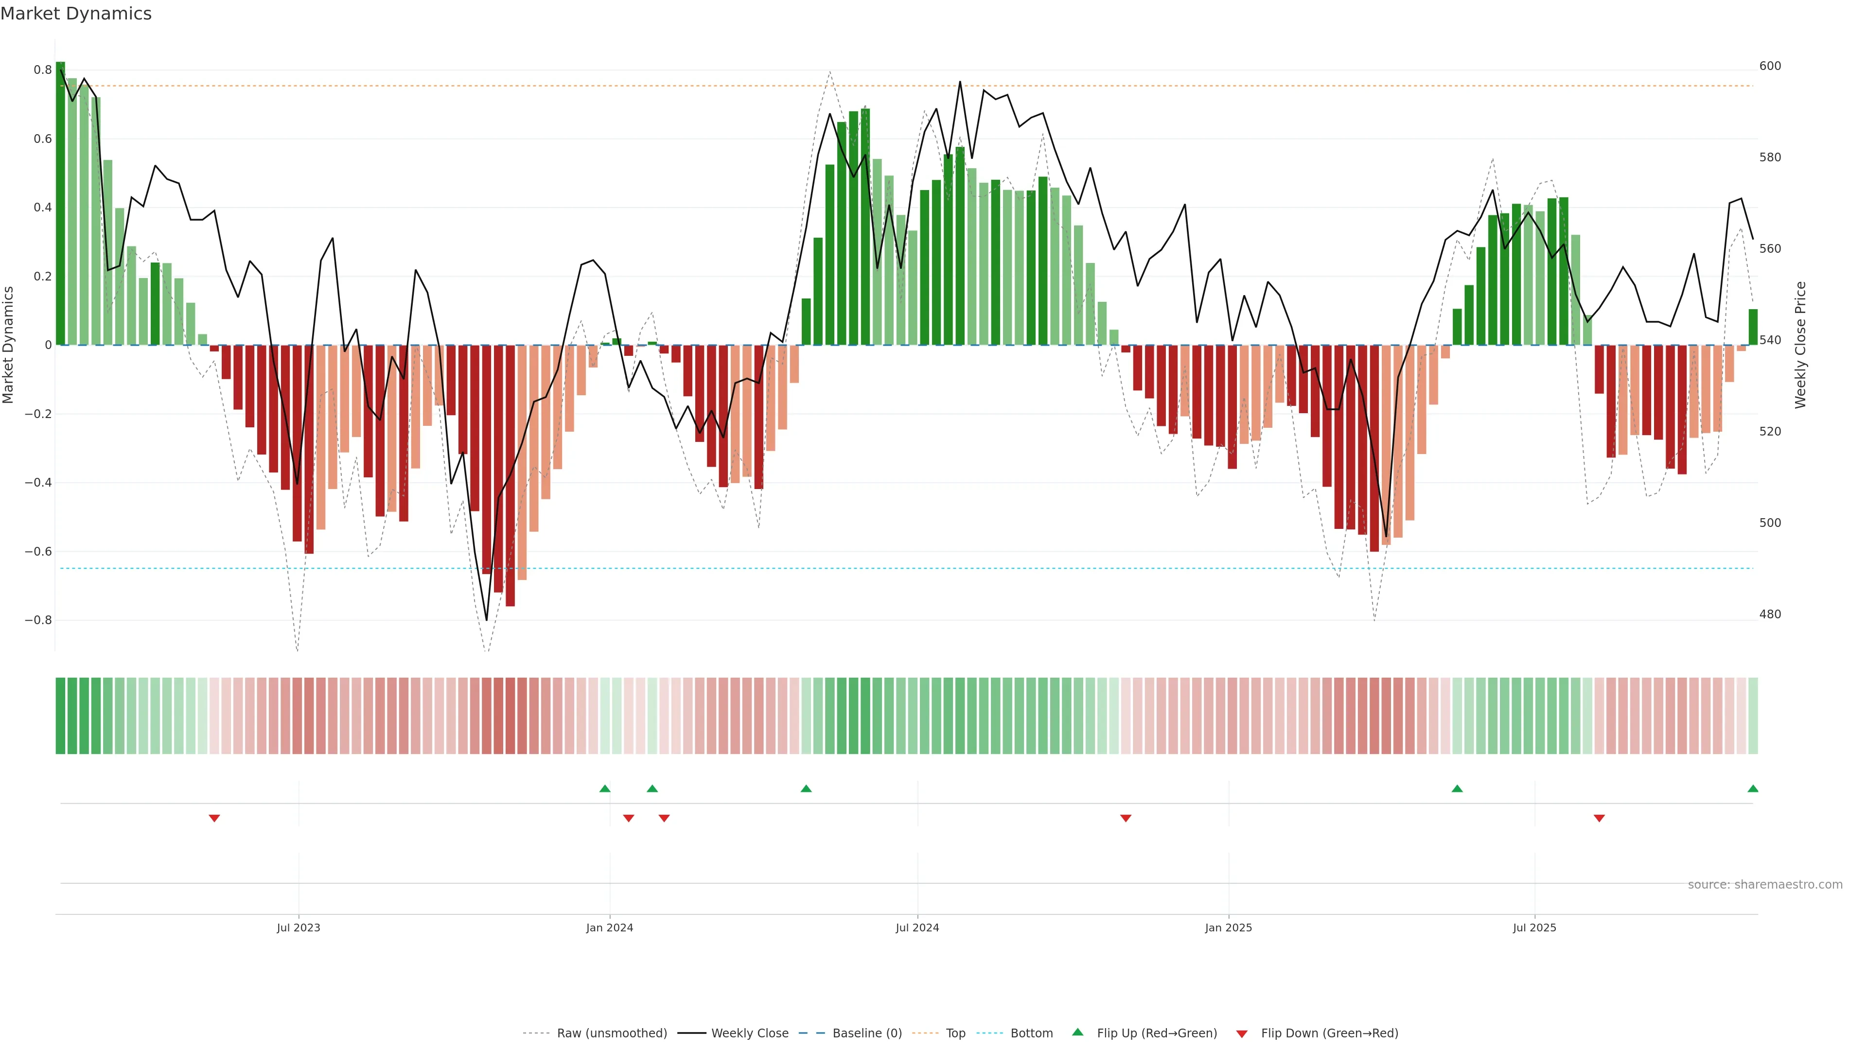Click the green flip-up marker before Jul 2024

tap(806, 788)
